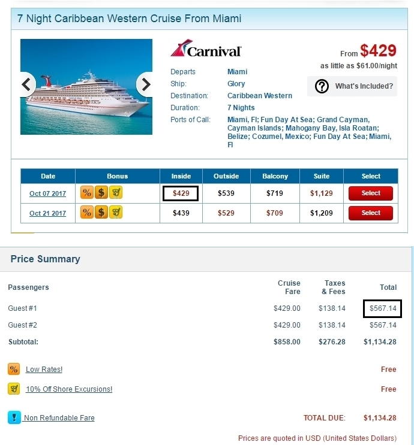Click the question mark What's Included icon

coord(322,86)
